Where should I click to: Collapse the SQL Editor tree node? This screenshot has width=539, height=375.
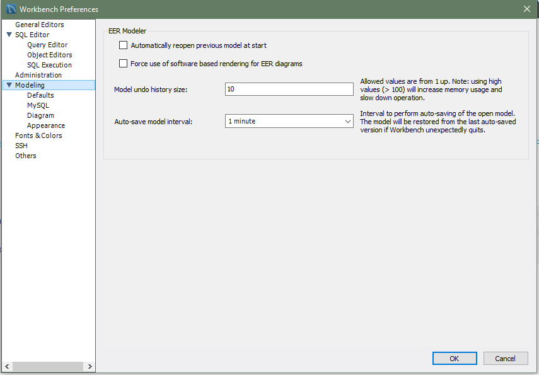point(9,35)
